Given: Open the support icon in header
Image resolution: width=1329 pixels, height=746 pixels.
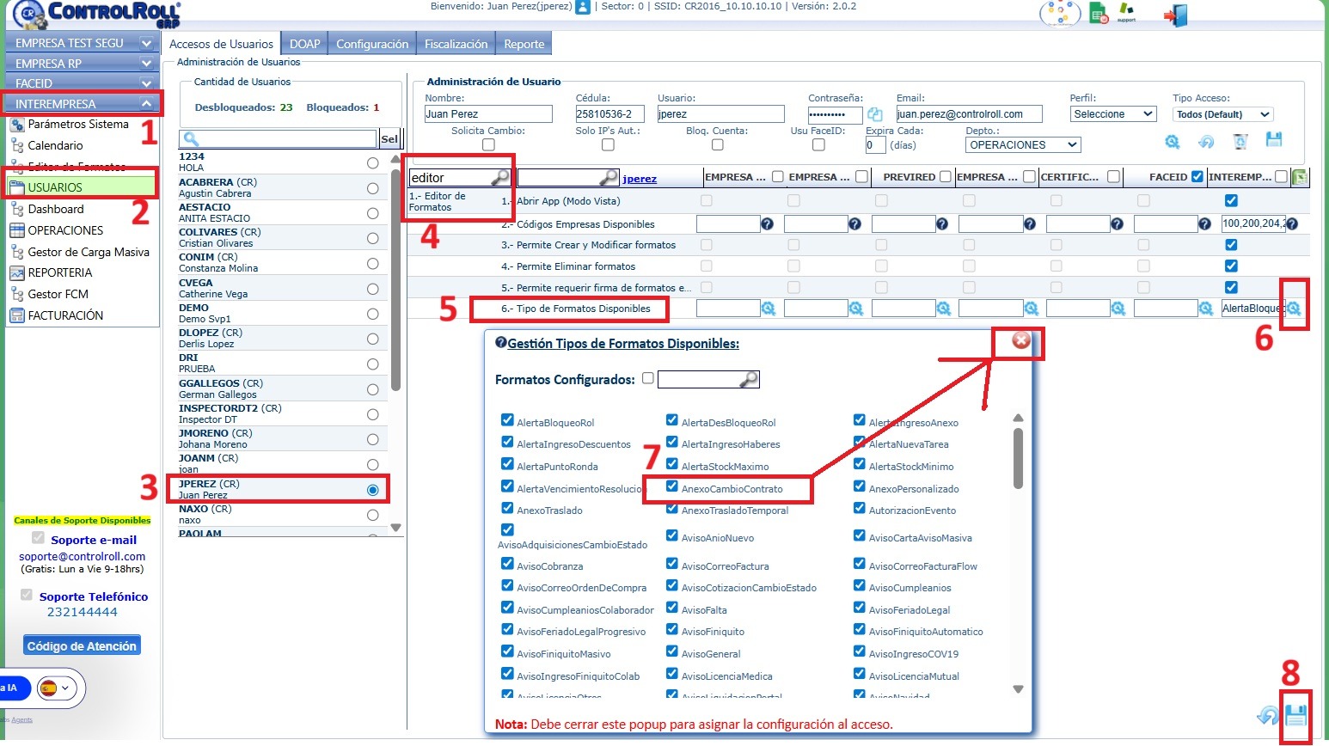Looking at the screenshot, I should click(1125, 12).
